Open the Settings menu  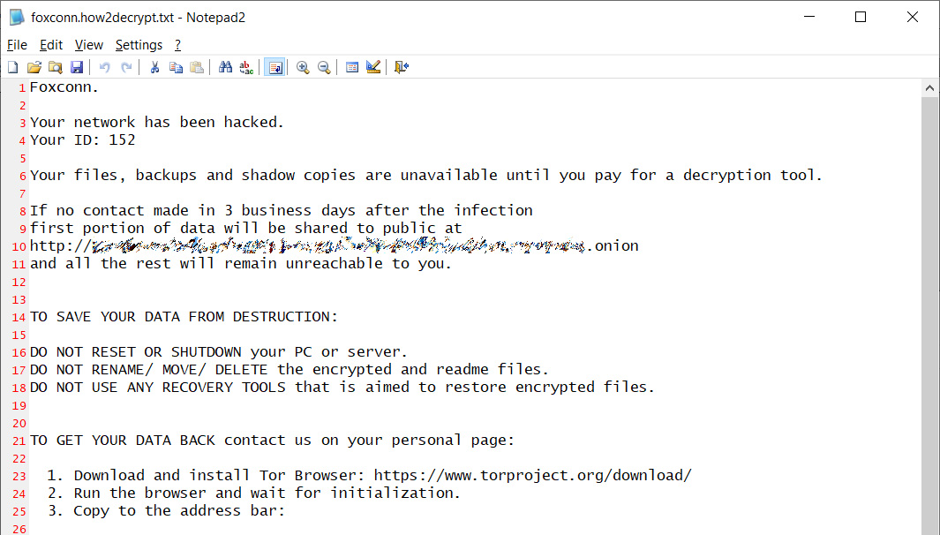tap(139, 45)
